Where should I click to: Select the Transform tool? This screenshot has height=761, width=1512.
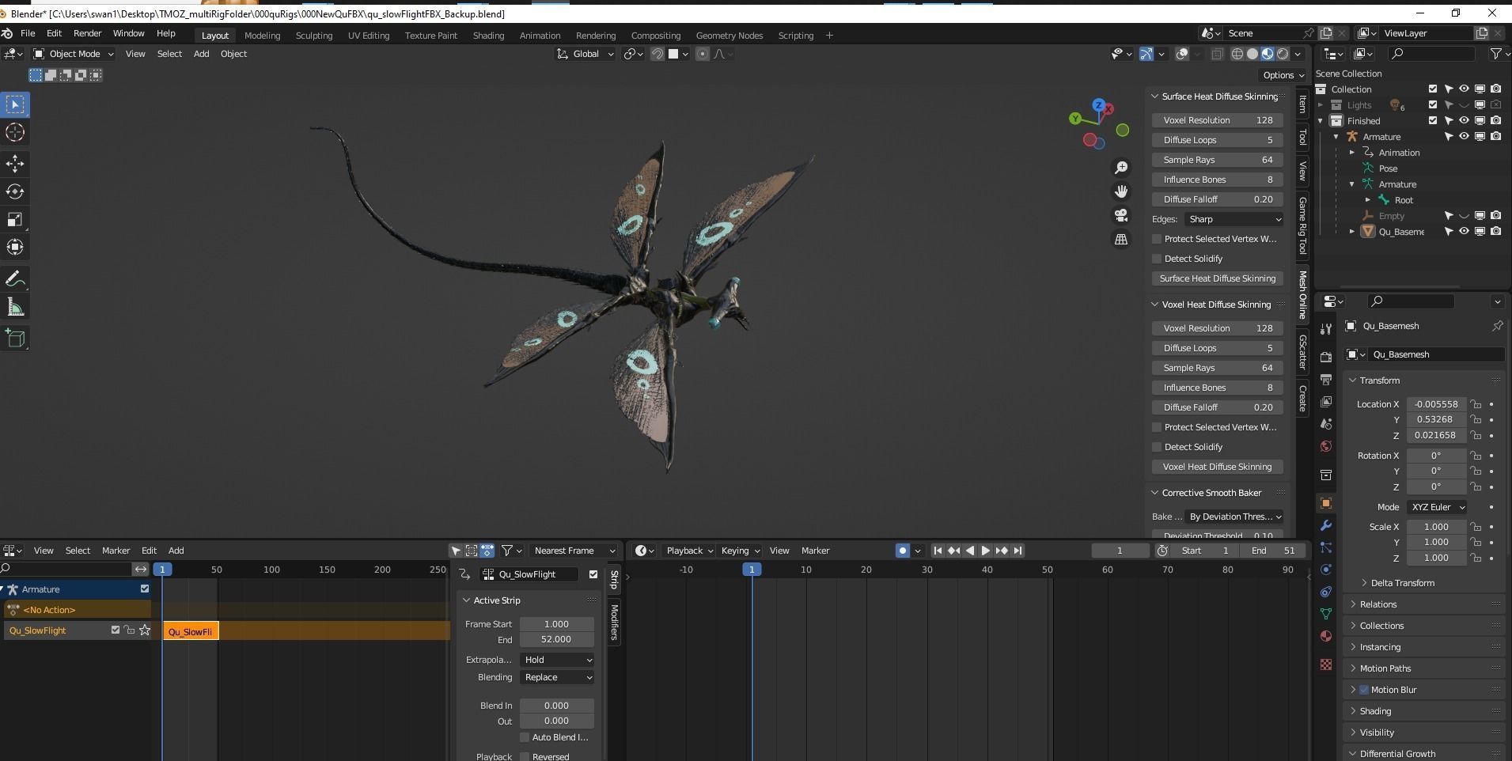pos(15,247)
